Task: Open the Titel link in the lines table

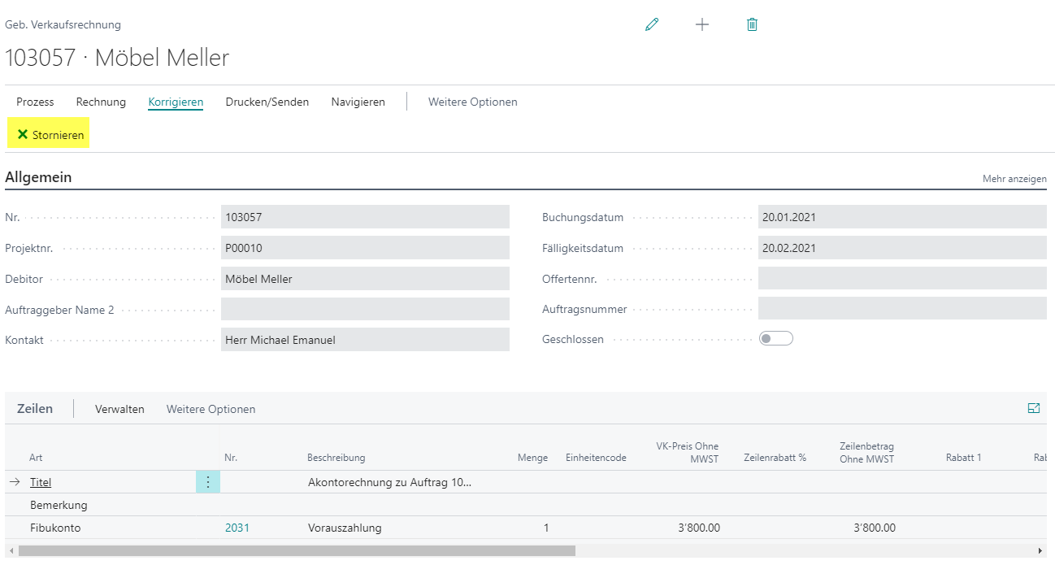Action: [x=41, y=482]
